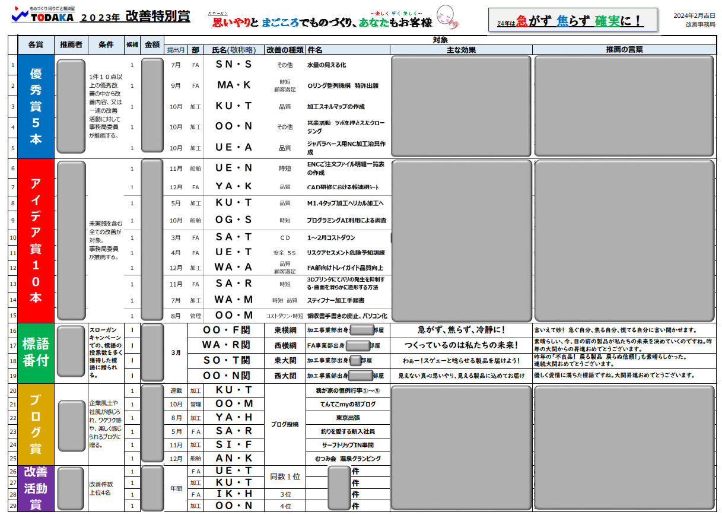
Task: Select the name cell IK・H
Action: coord(234,494)
